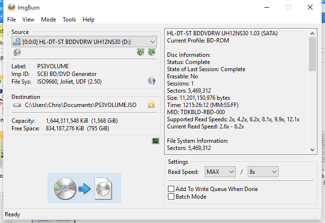Click the State of Last Session: Complete line
This screenshot has height=223, width=325.
pos(206,69)
